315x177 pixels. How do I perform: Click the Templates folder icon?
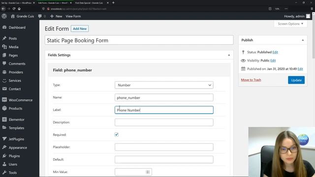pyautogui.click(x=4, y=128)
